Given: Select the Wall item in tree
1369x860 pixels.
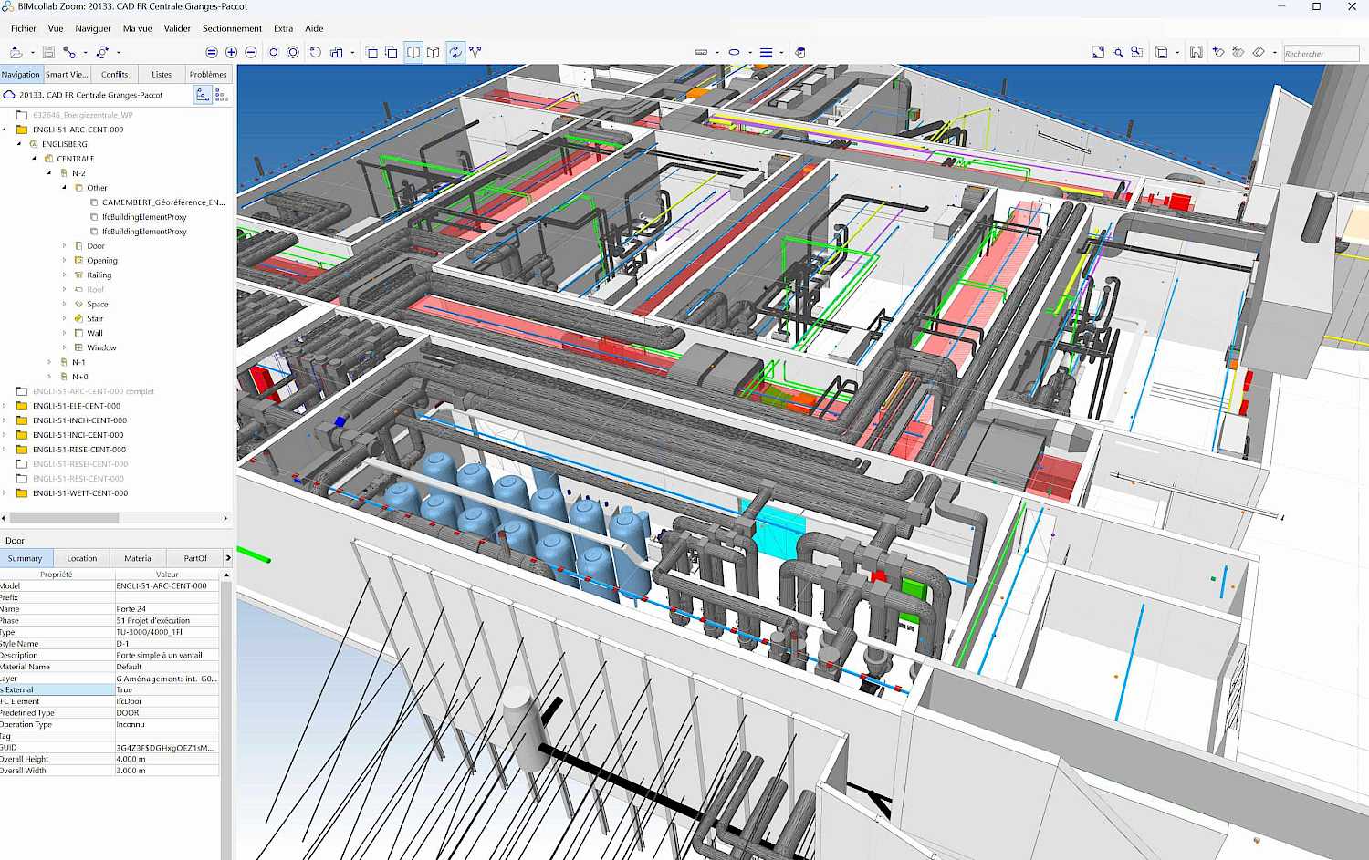Looking at the screenshot, I should [x=95, y=333].
